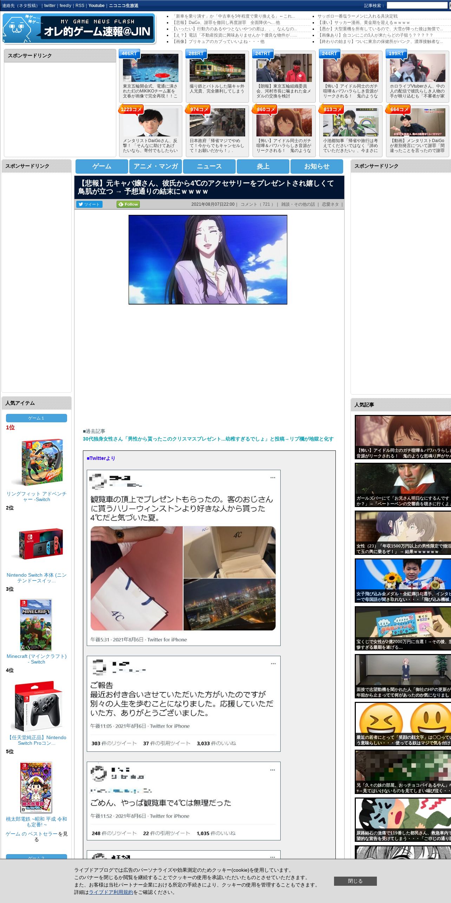Open the 813コメ 小池都知事 article card
Viewport: 451px width, 903px height.
[351, 131]
